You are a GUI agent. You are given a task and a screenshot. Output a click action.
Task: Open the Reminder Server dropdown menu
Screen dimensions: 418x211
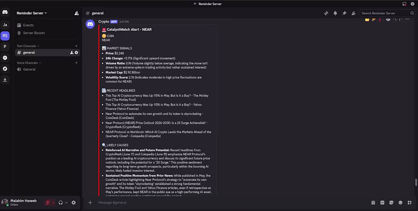[x=32, y=13]
